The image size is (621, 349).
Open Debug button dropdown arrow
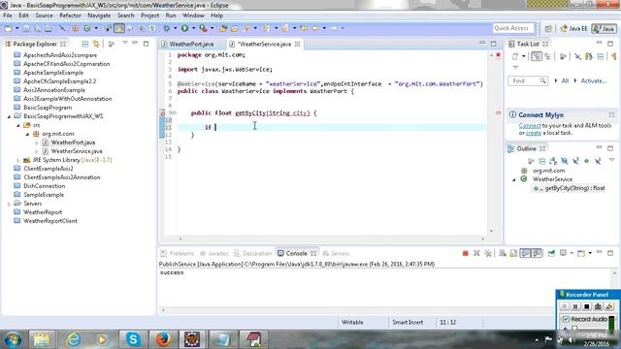[x=175, y=28]
